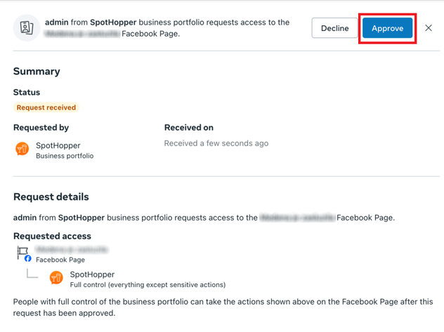The width and height of the screenshot is (444, 332).
Task: Click the Request details heading
Action: click(51, 197)
